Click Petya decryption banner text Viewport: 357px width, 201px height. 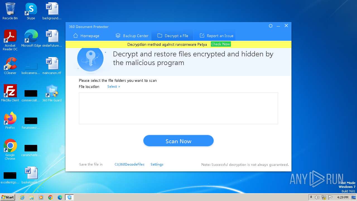pyautogui.click(x=167, y=44)
